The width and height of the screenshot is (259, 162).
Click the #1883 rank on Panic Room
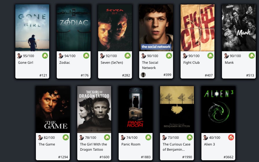pyautogui.click(x=146, y=157)
